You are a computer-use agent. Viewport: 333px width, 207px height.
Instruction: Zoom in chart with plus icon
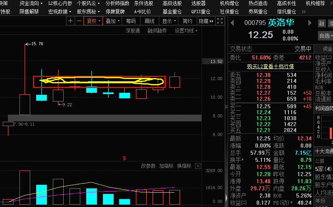70,21
